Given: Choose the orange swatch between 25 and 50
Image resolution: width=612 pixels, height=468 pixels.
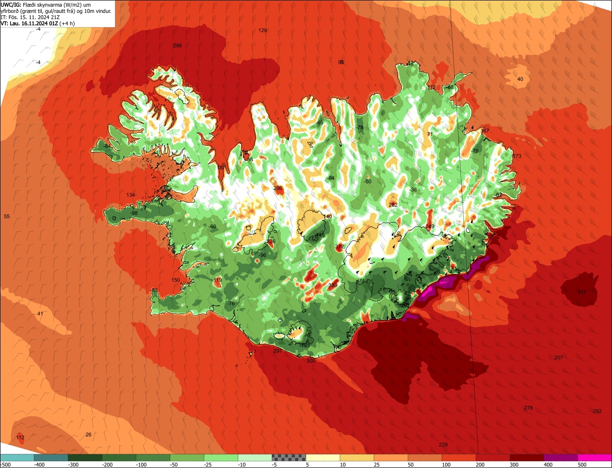Looking at the screenshot, I should (x=391, y=457).
